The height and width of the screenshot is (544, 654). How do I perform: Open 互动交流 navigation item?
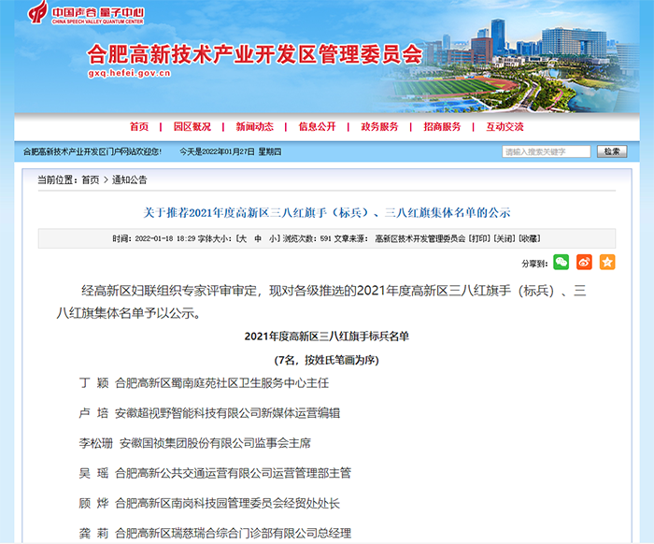click(505, 127)
